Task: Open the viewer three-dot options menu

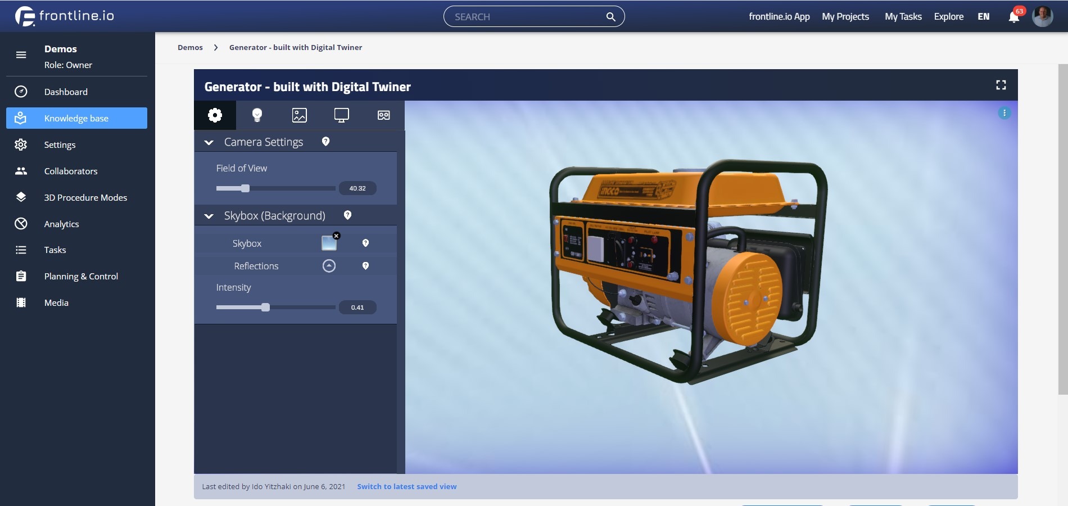Action: [x=1004, y=113]
